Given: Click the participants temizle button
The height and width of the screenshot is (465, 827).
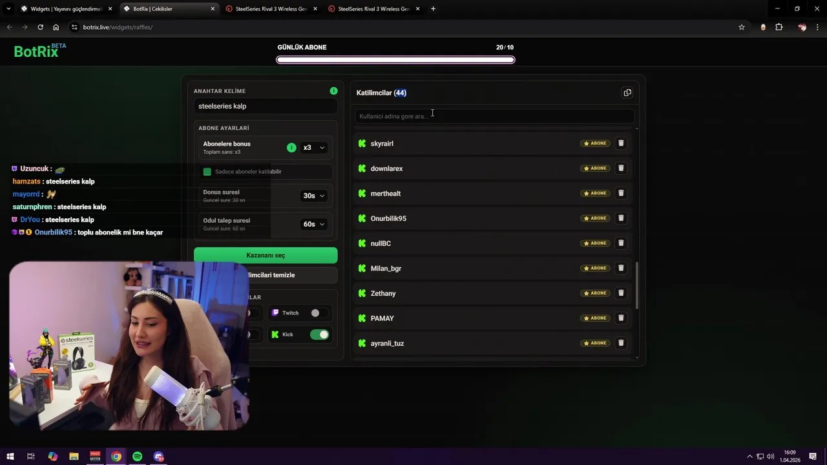Looking at the screenshot, I should click(266, 275).
